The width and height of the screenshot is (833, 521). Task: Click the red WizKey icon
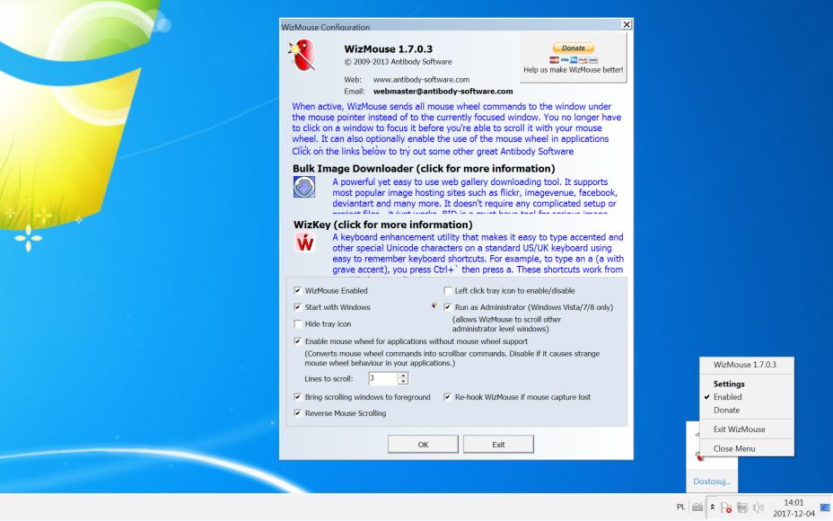pyautogui.click(x=305, y=243)
